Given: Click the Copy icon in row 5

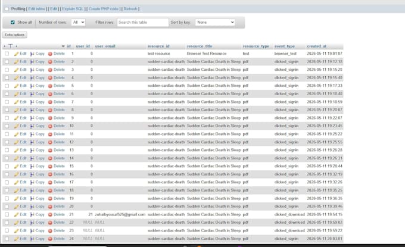Looking at the screenshot, I should tap(32, 86).
